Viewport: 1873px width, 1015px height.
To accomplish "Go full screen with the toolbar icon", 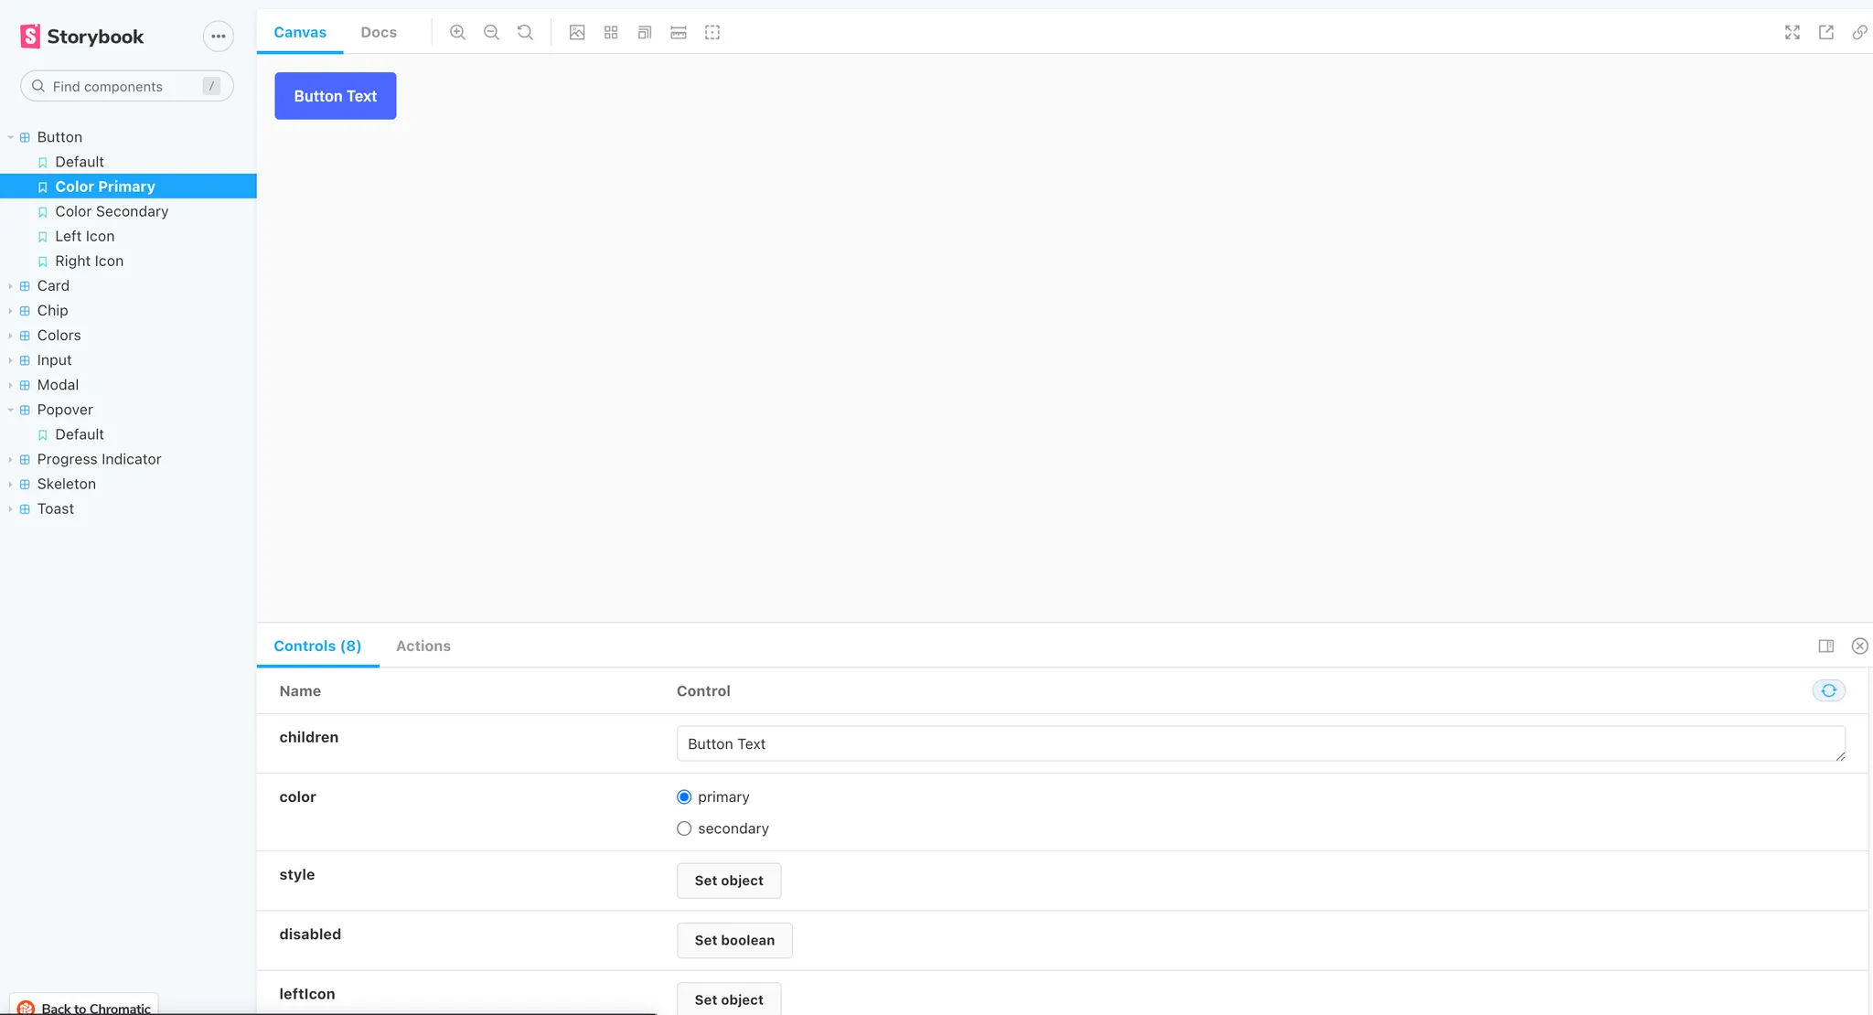I will [1792, 33].
